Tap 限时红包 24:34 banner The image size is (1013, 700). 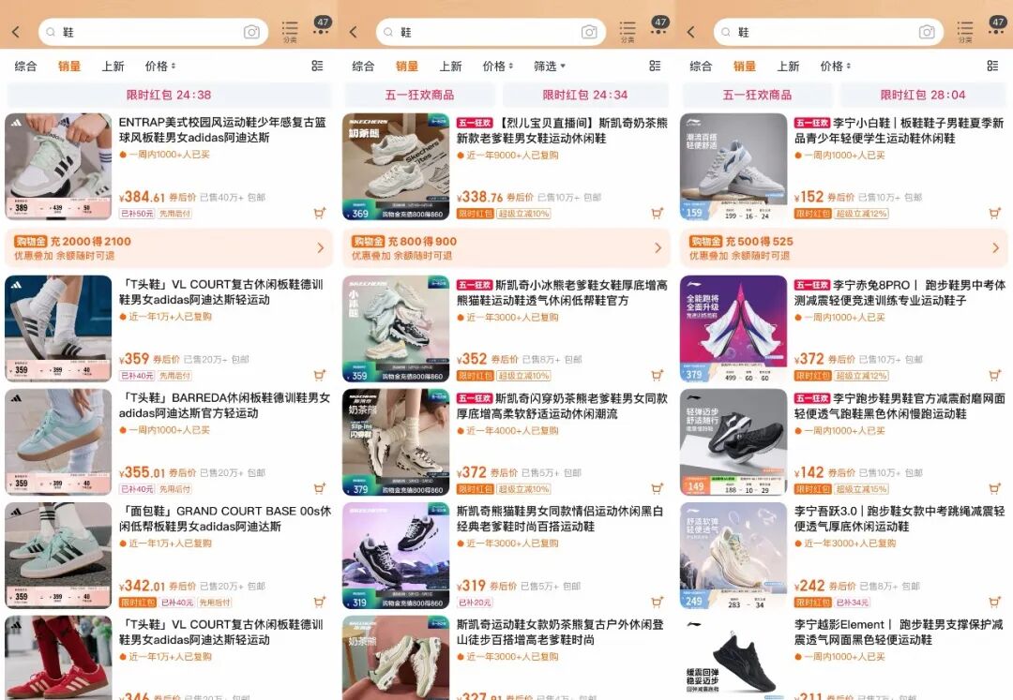(585, 95)
